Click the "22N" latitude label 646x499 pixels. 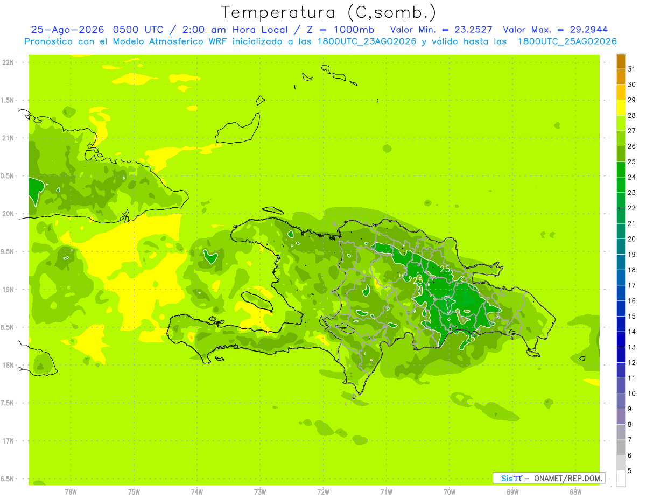[8, 62]
